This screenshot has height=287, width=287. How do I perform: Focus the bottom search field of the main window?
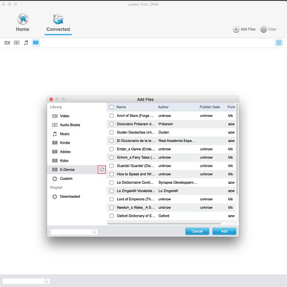click(26, 281)
